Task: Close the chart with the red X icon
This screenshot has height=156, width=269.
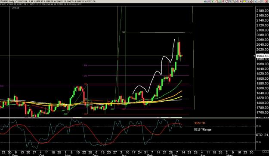Action: [x=266, y=1]
